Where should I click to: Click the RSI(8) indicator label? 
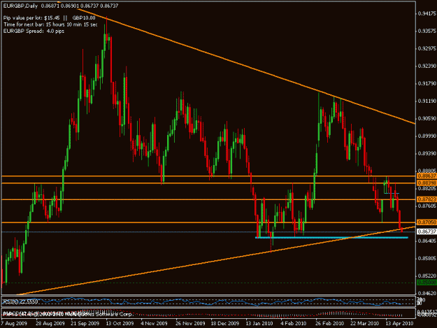click(x=20, y=302)
